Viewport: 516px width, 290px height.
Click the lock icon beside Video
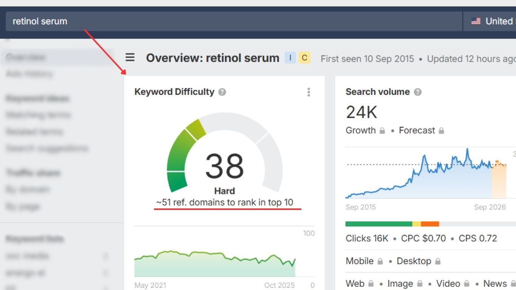point(467,284)
